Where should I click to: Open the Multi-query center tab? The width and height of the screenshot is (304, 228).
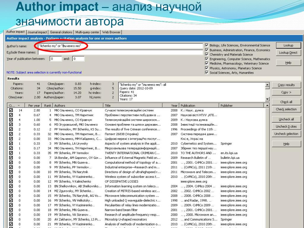click(x=87, y=32)
